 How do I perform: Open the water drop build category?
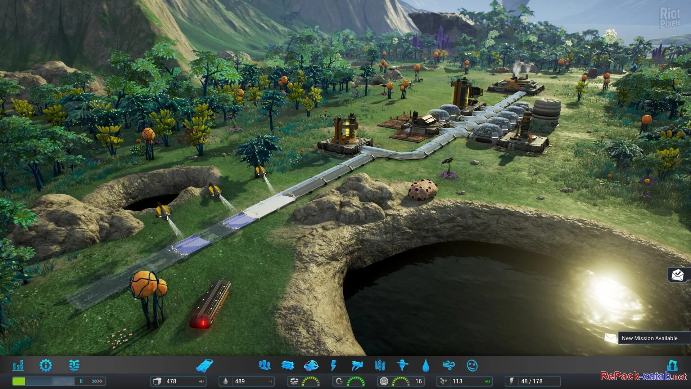425,366
